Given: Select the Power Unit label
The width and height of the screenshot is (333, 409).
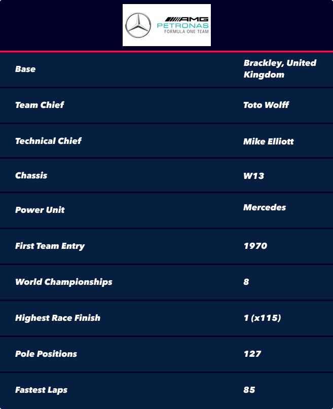Looking at the screenshot, I should coord(40,210).
